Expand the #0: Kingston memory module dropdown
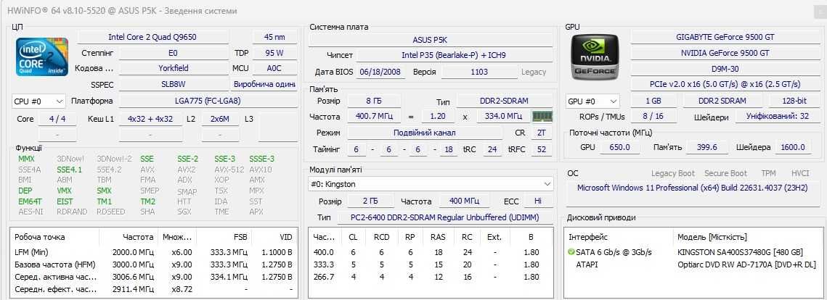 click(x=431, y=184)
